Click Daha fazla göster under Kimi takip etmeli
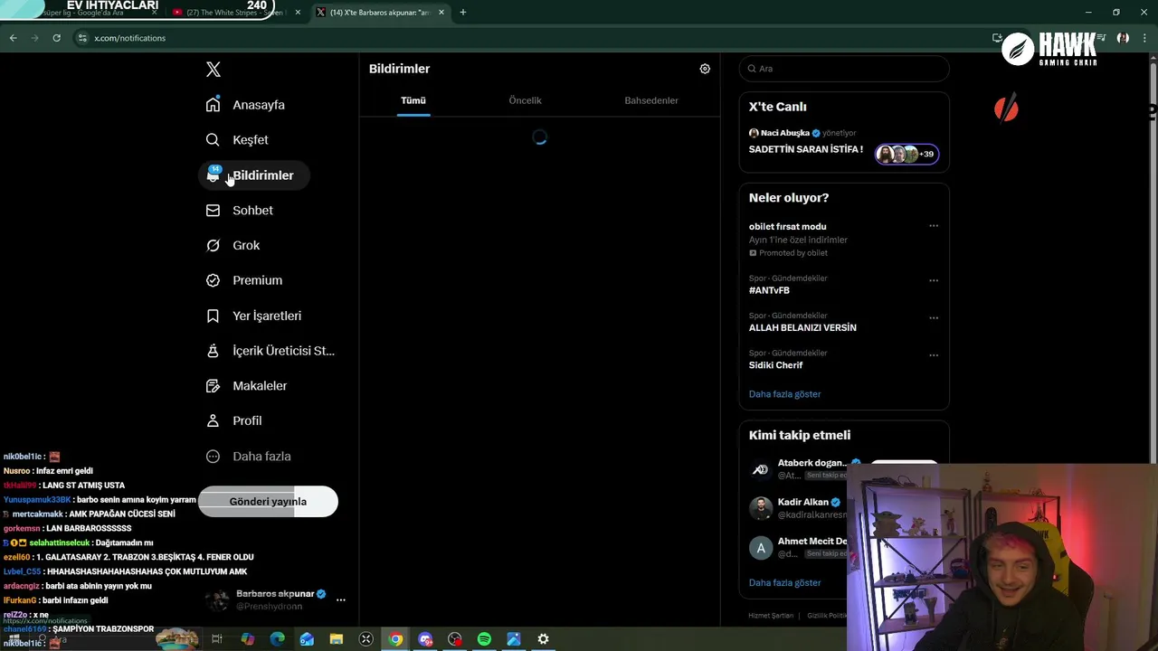1158x651 pixels. pyautogui.click(x=784, y=583)
